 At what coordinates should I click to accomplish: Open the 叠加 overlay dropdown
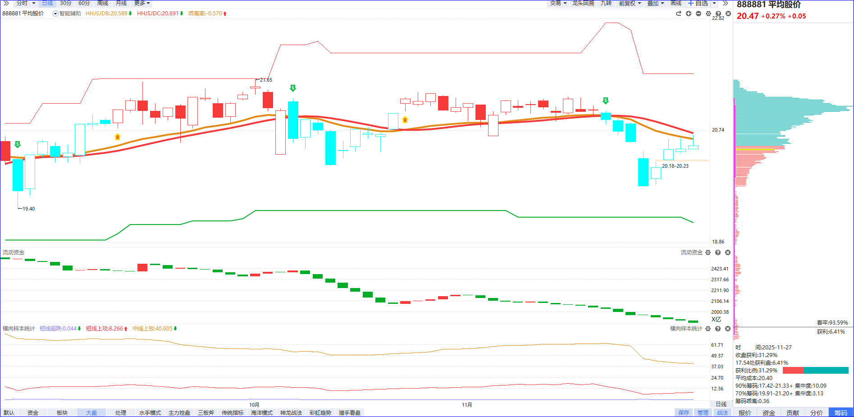pos(655,3)
